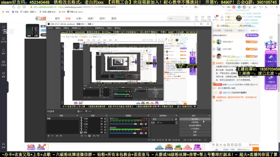Open the Douyu user avatar menu
This screenshot has width=280, height=157.
(239, 18)
